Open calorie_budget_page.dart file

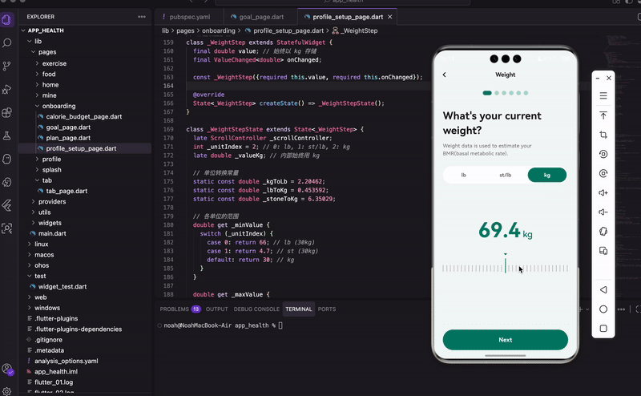coord(84,116)
